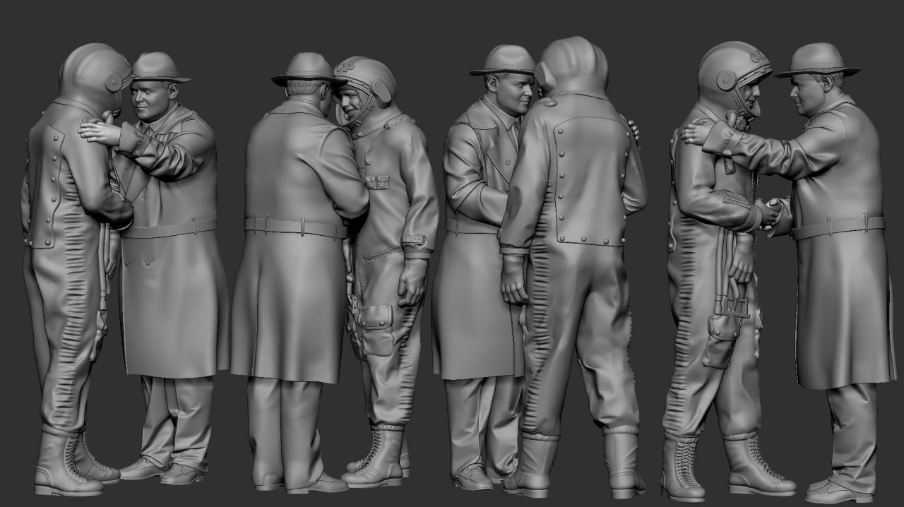Click the handshake in the rightmost view
This screenshot has width=904, height=507.
pyautogui.click(x=771, y=211)
